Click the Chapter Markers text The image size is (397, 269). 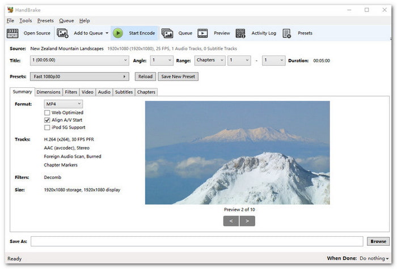(61, 165)
